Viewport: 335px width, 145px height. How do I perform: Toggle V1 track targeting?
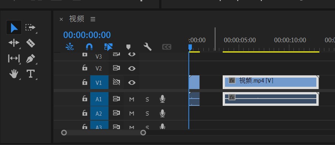tap(99, 83)
